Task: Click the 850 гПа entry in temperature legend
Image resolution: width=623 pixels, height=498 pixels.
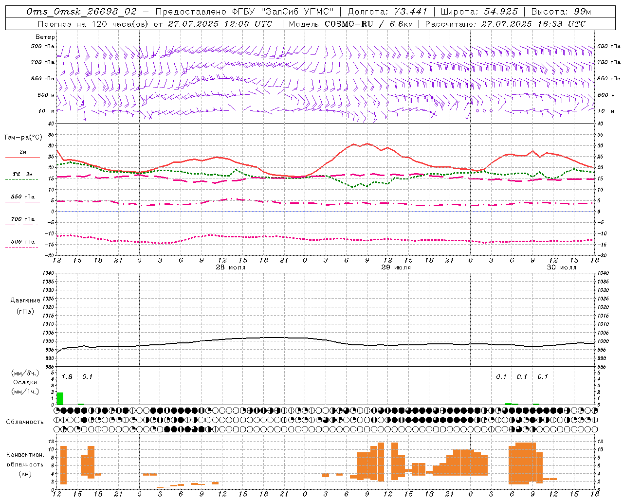Action: pos(22,197)
